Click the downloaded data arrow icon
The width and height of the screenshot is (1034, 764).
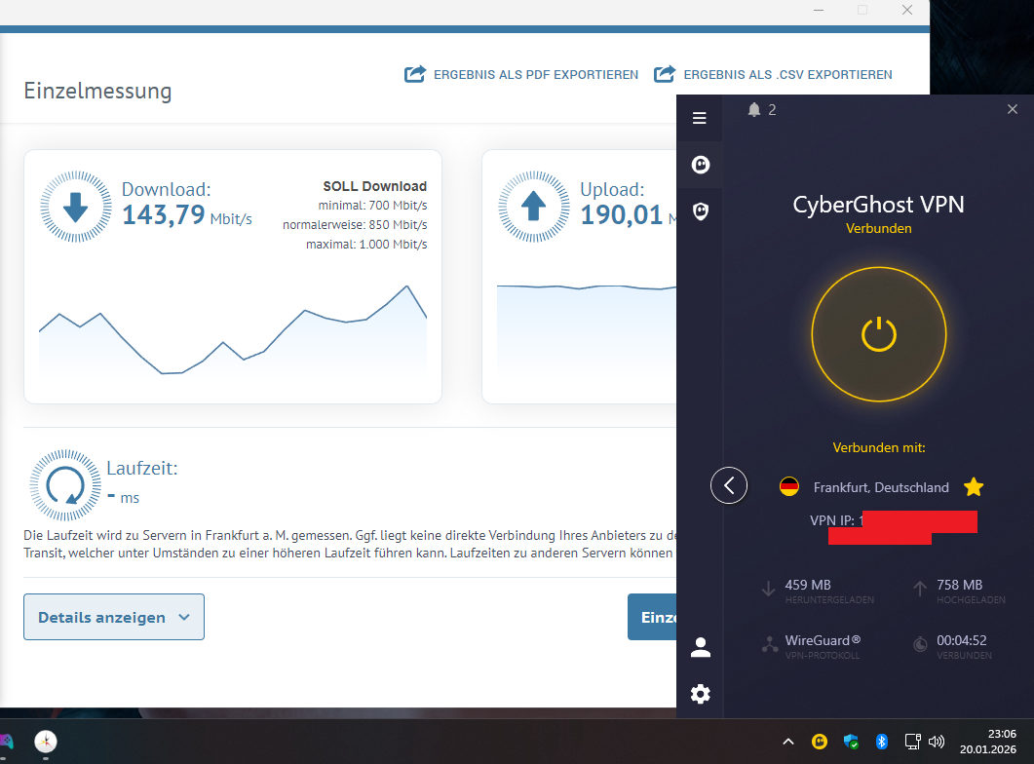pos(768,588)
